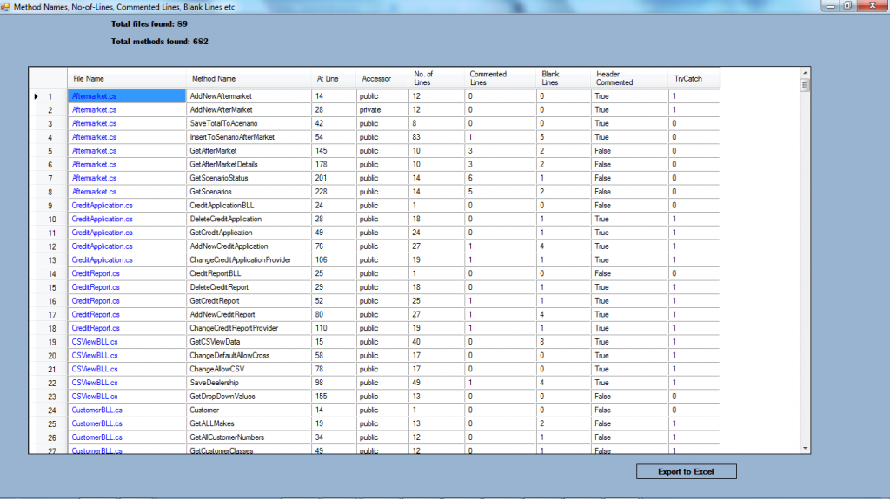Select the GetAfterMarketDetails method cell

249,164
